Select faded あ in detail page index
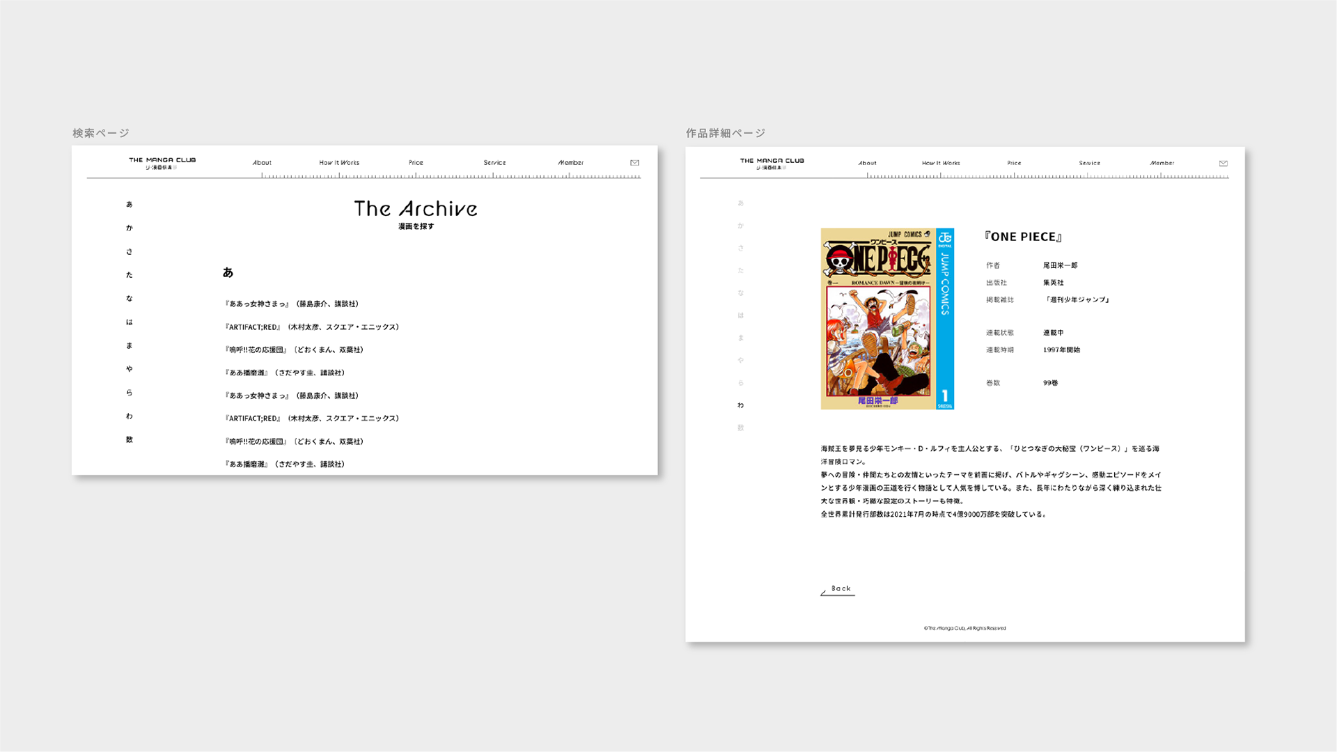 click(740, 203)
